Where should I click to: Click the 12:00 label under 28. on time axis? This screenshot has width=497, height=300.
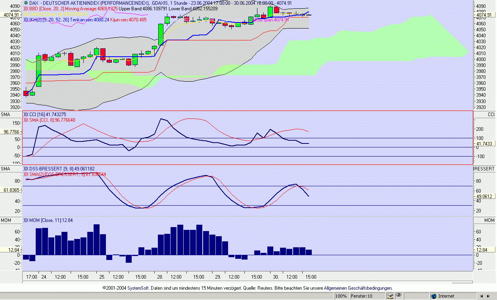pyautogui.click(x=176, y=277)
